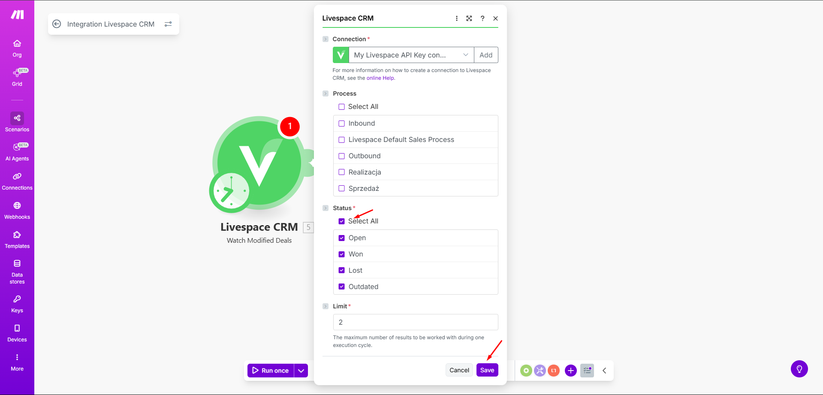
Task: Go to Data stores in sidebar
Action: (x=17, y=272)
